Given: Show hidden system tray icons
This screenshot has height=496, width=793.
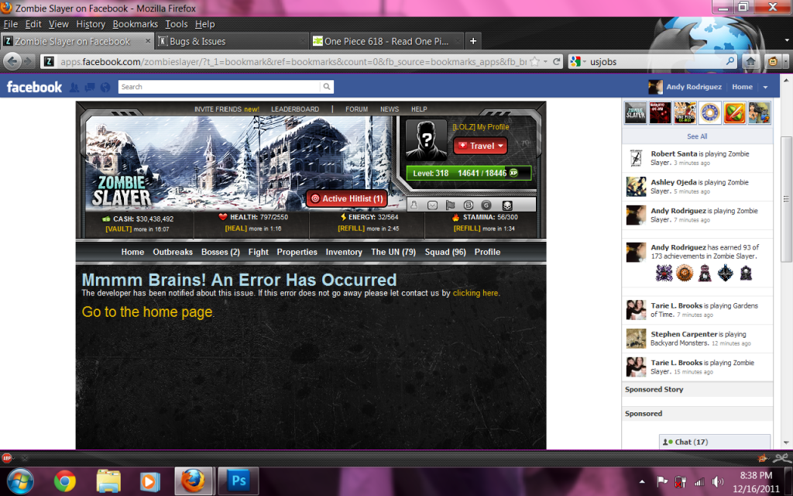Looking at the screenshot, I should (x=642, y=481).
